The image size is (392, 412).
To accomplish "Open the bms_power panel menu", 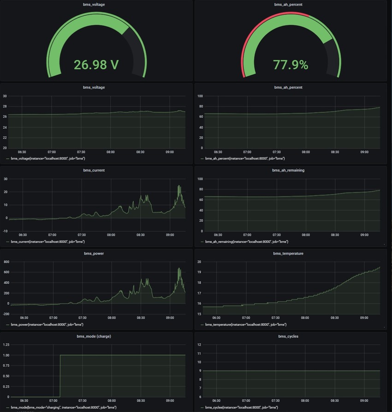I will (95, 253).
